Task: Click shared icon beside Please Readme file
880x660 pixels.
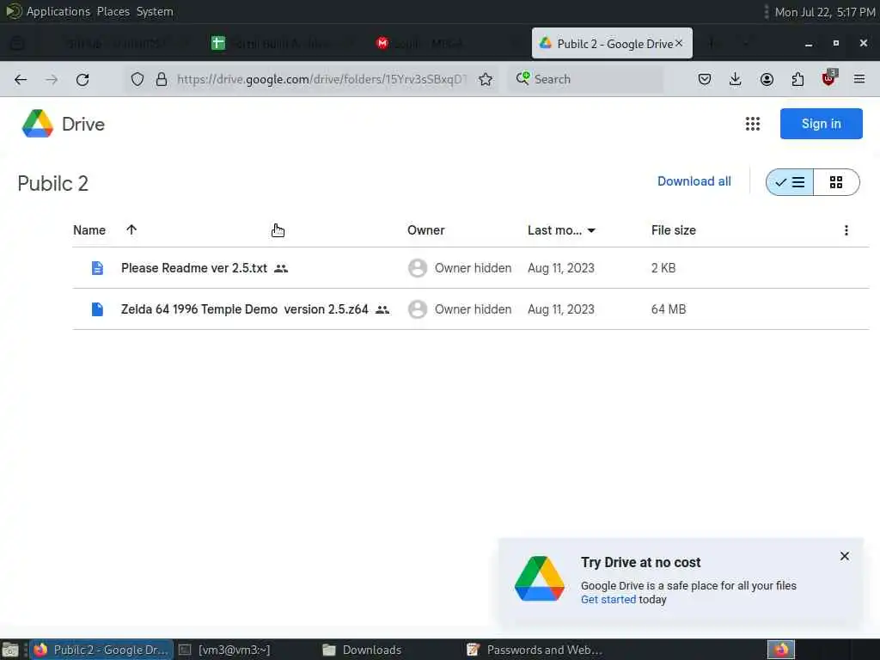Action: (281, 268)
